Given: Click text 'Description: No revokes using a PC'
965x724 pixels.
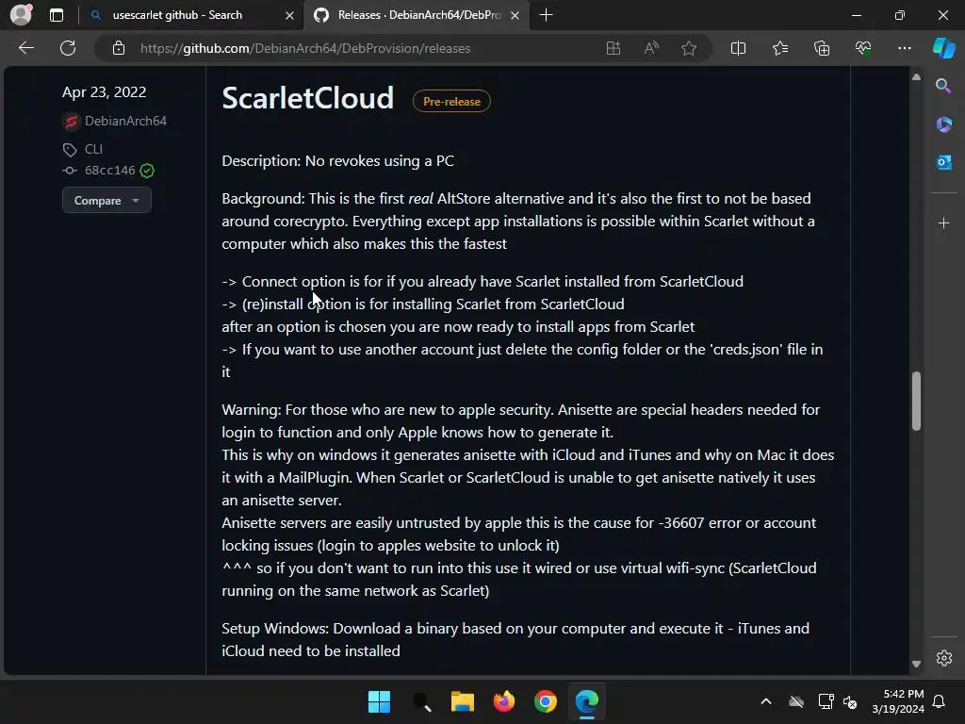Looking at the screenshot, I should click(x=338, y=161).
